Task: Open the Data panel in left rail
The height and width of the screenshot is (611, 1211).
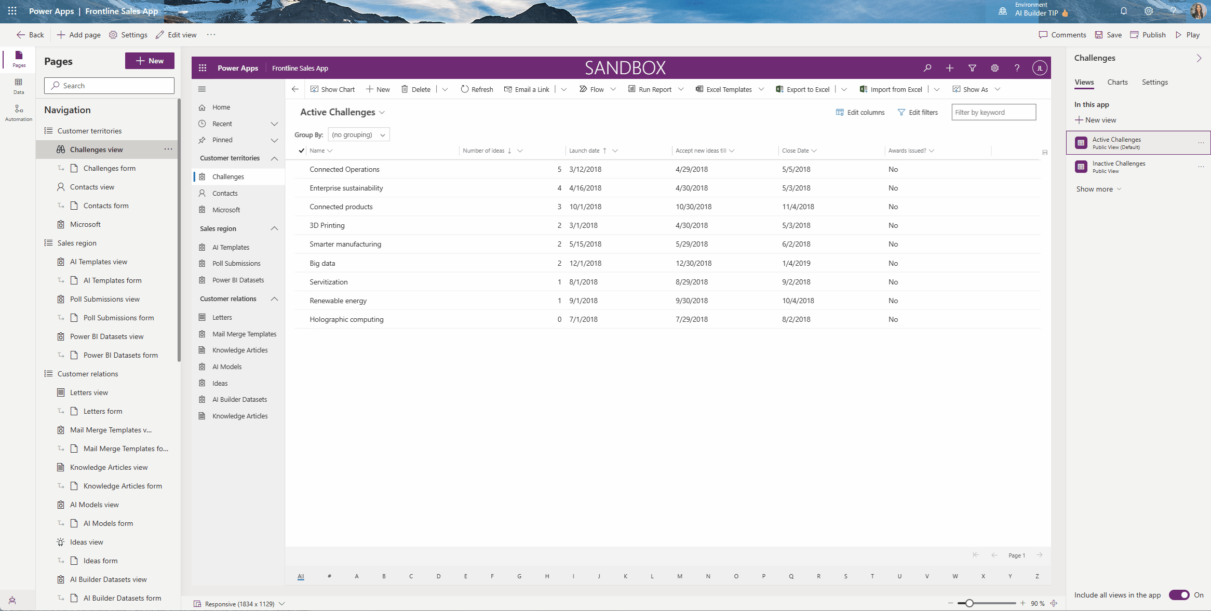Action: pos(18,85)
